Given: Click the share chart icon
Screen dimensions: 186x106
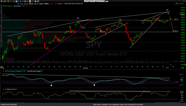Looking at the screenshot, I should tap(38, 1).
